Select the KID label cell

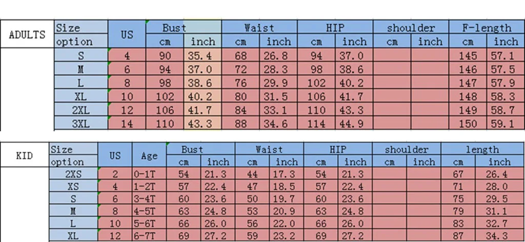pyautogui.click(x=25, y=155)
